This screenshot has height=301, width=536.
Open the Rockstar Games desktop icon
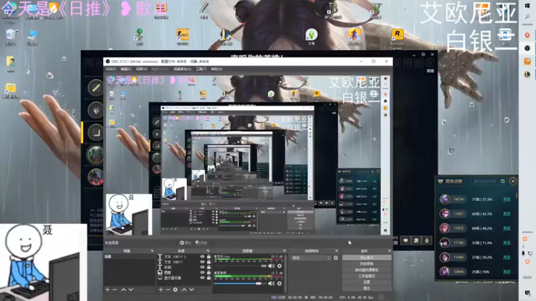[x=397, y=39]
